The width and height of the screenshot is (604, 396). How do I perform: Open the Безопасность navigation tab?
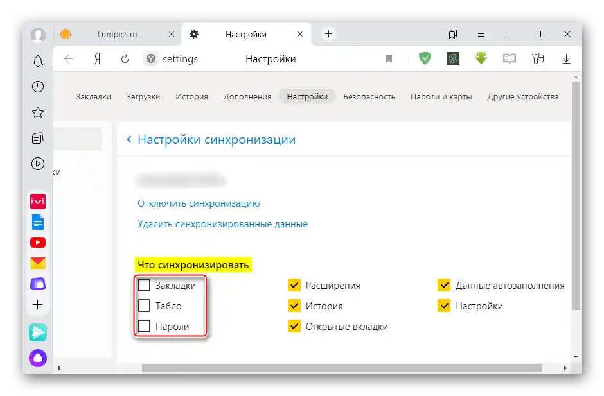click(369, 97)
